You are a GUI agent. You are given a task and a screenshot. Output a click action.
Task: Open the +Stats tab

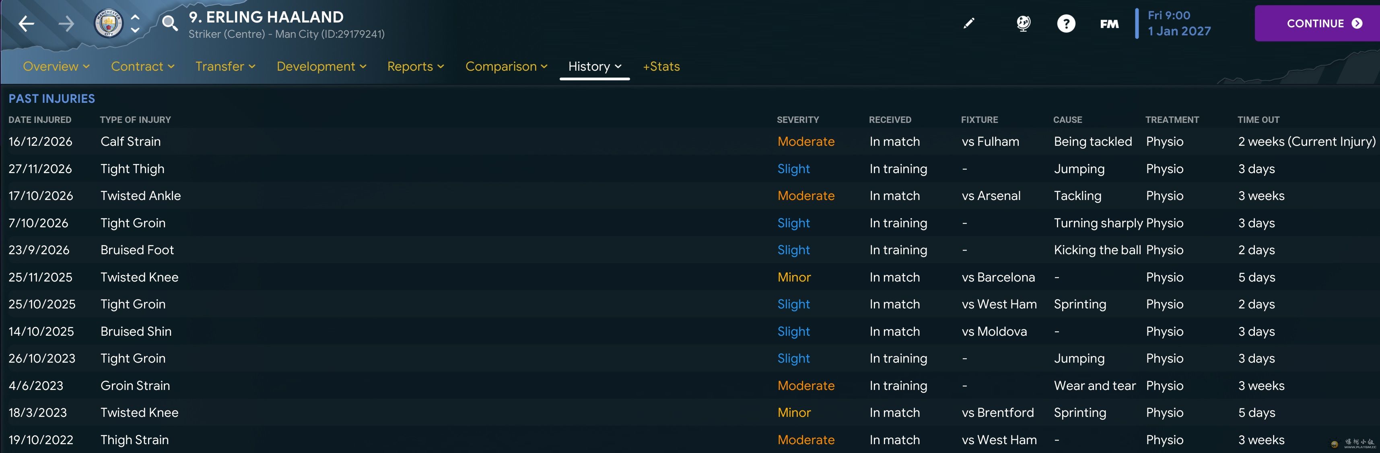[x=661, y=66]
